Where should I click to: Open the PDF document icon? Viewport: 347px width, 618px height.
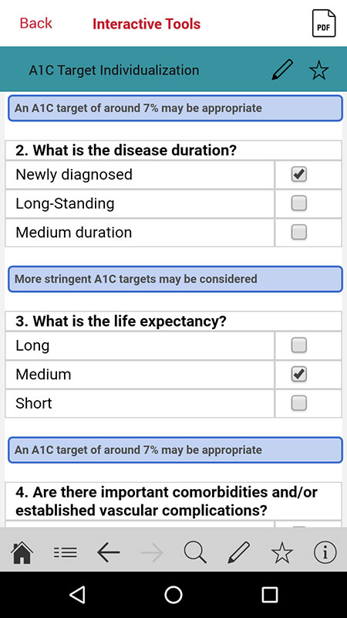pyautogui.click(x=324, y=23)
